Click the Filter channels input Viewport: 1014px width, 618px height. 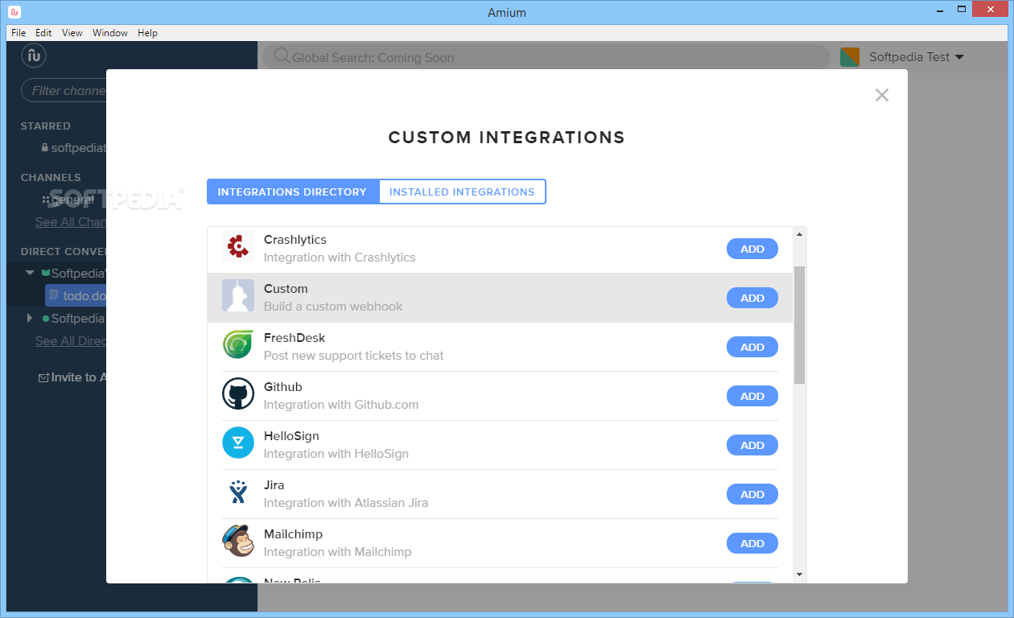tap(64, 90)
